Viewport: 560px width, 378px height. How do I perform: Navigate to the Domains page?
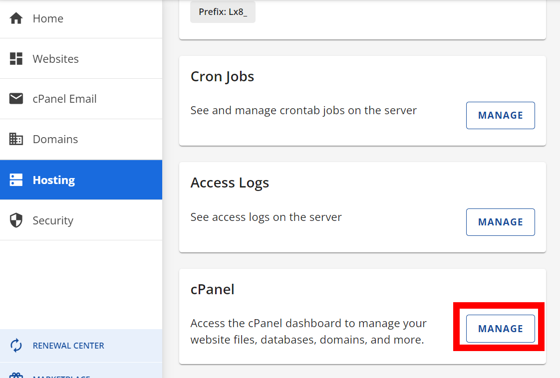55,139
